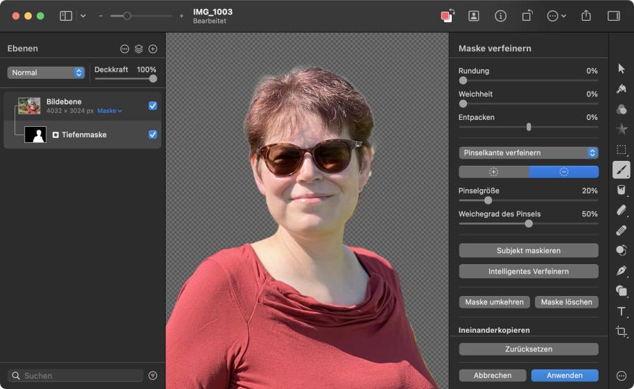This screenshot has width=634, height=389.
Task: Uncheck Tiefenmaske visibility checkbox
Action: coord(152,135)
